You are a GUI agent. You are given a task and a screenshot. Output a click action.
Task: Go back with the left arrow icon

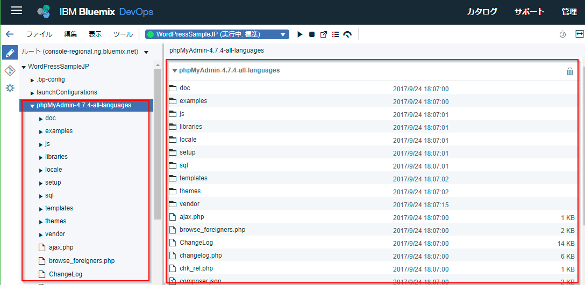click(x=9, y=34)
